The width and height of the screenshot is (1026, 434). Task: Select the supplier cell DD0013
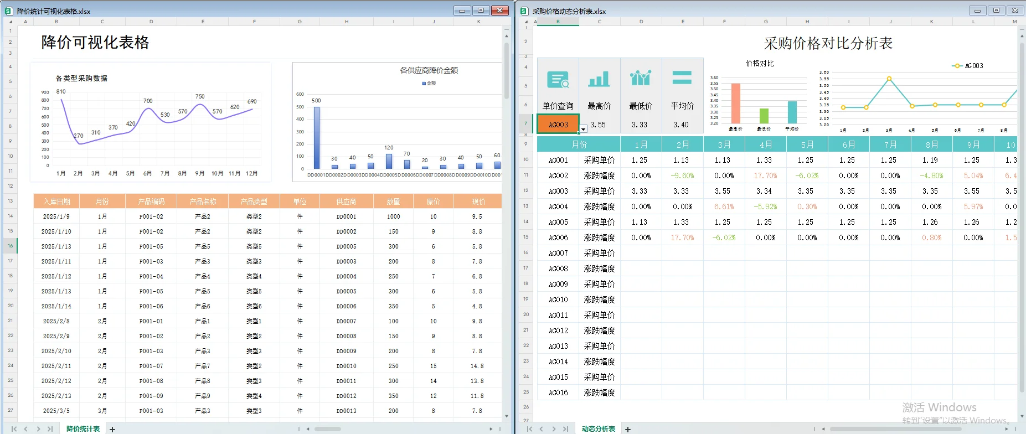click(346, 411)
